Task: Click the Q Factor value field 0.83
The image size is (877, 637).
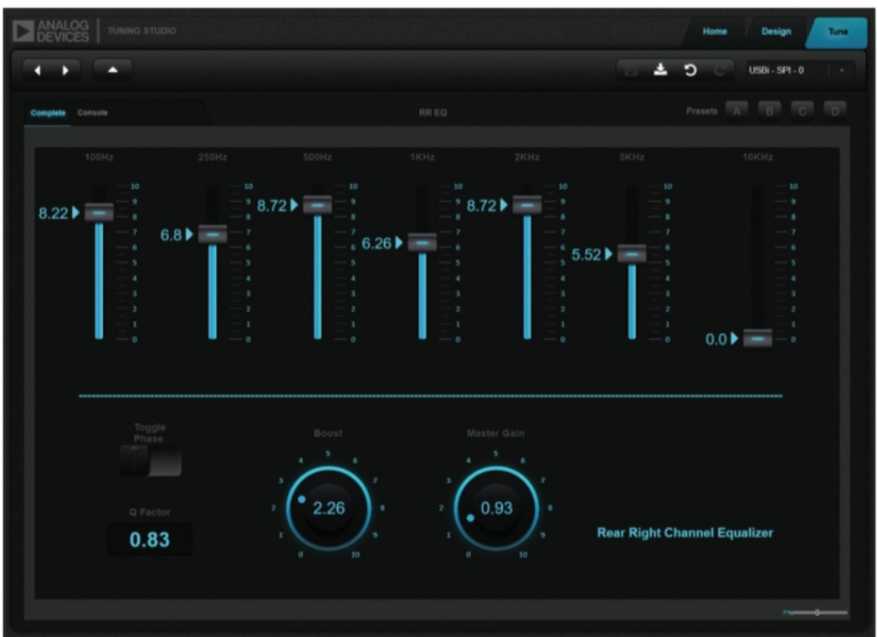Action: pos(149,540)
